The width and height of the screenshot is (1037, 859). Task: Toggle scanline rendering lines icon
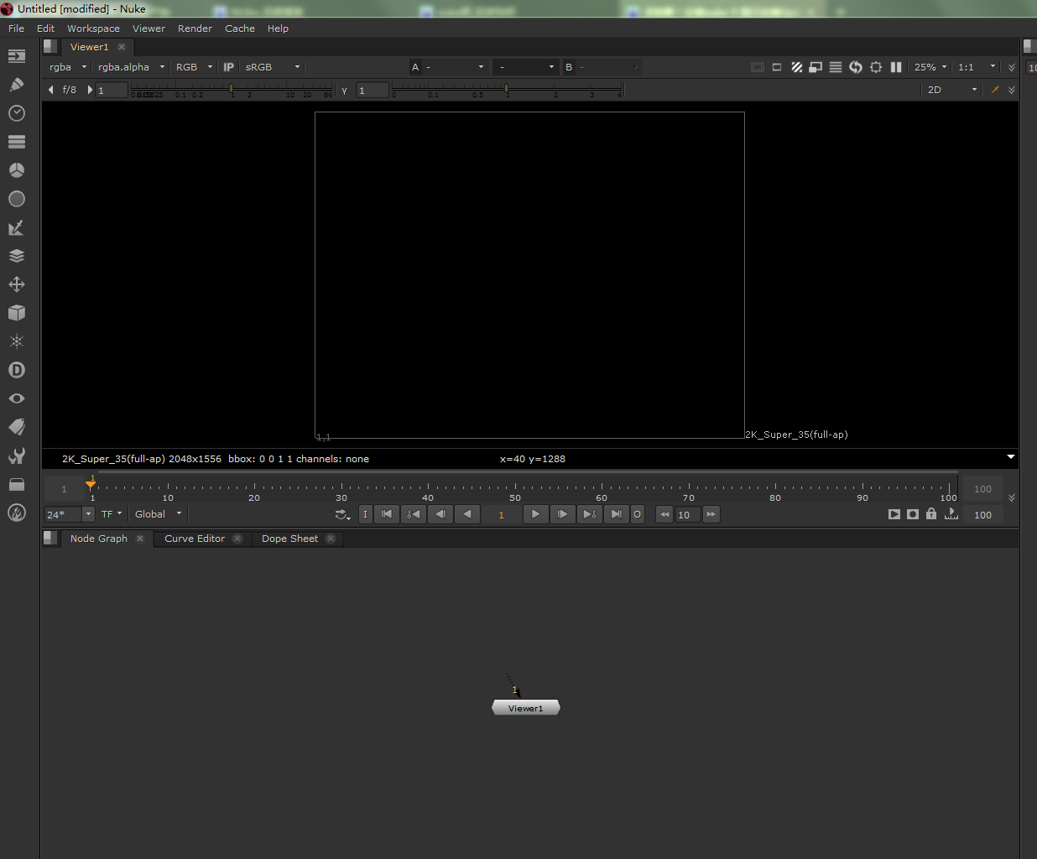click(836, 67)
